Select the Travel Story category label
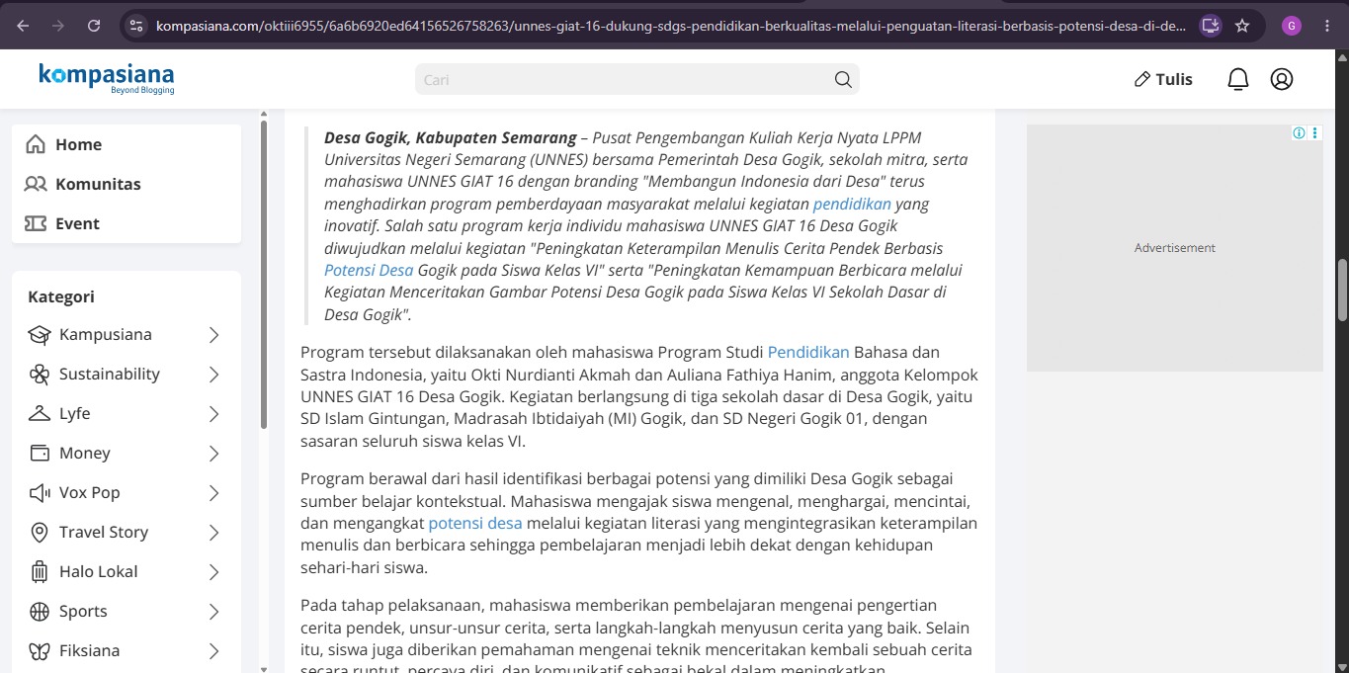Image resolution: width=1349 pixels, height=673 pixels. coord(104,533)
